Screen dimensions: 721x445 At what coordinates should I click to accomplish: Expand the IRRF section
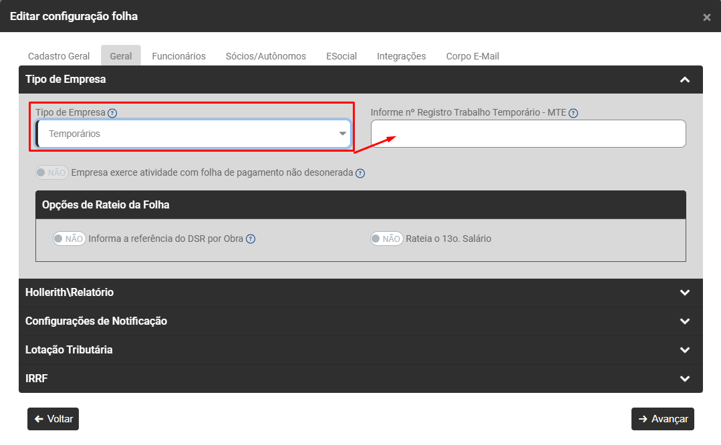[x=684, y=379]
